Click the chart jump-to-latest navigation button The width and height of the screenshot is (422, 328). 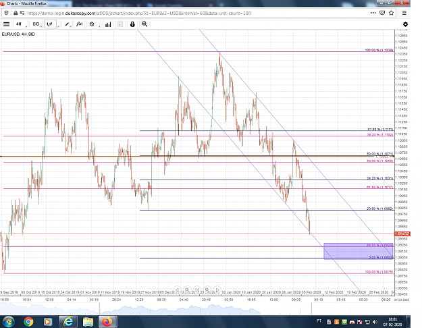[x=197, y=290]
